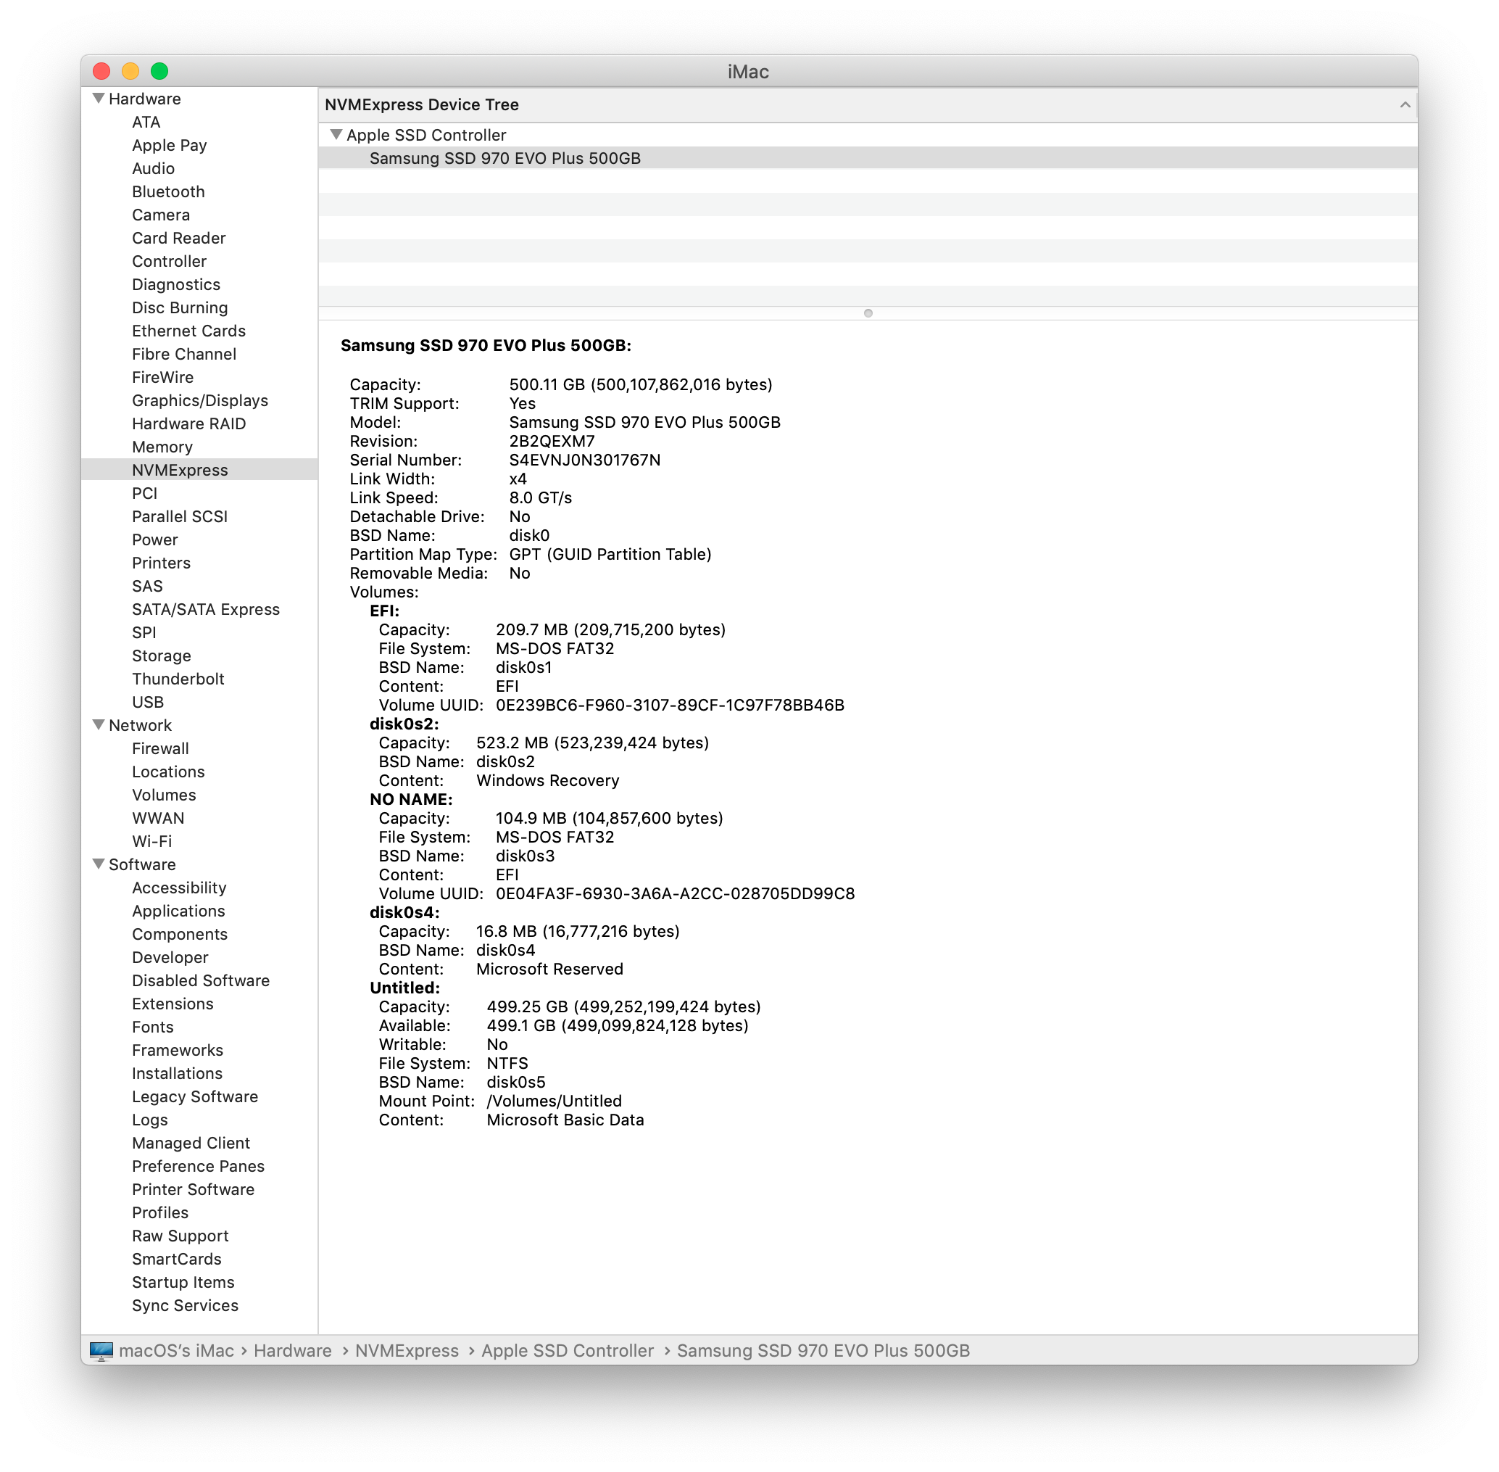Click the green zoom window button

coord(159,71)
